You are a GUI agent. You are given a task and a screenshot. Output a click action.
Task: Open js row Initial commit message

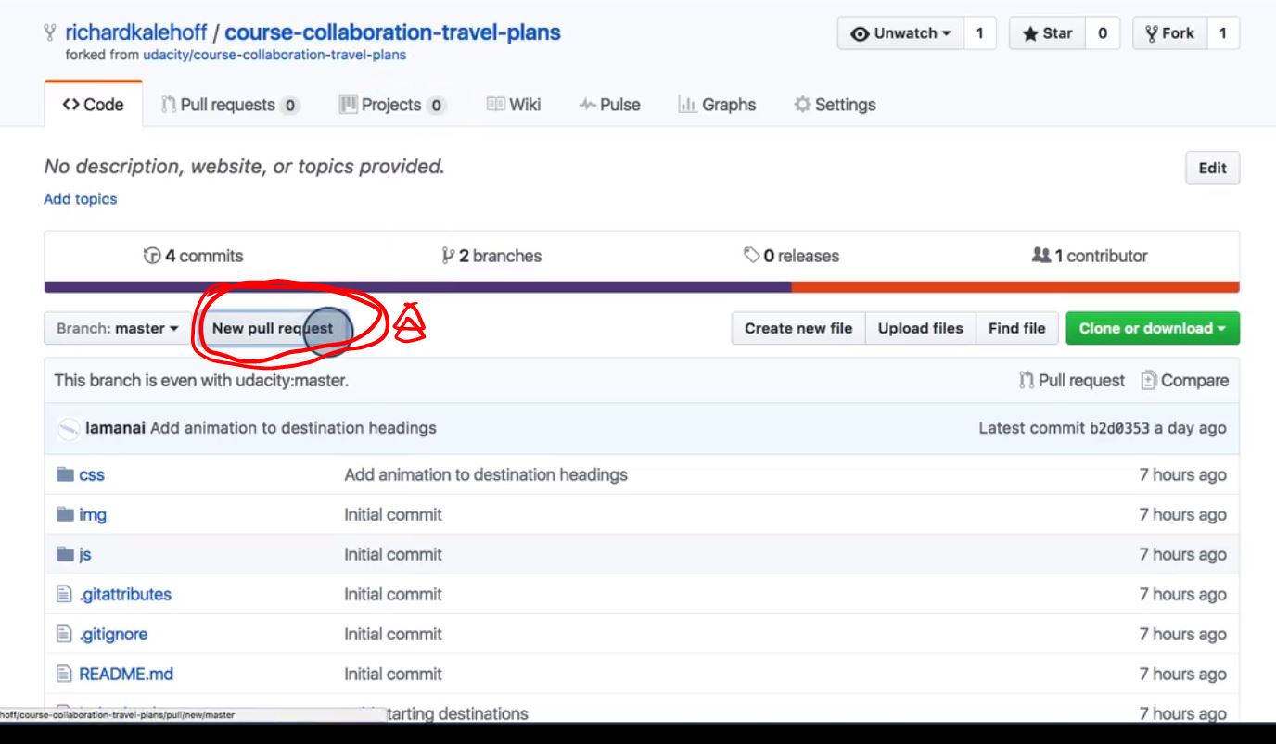click(393, 555)
